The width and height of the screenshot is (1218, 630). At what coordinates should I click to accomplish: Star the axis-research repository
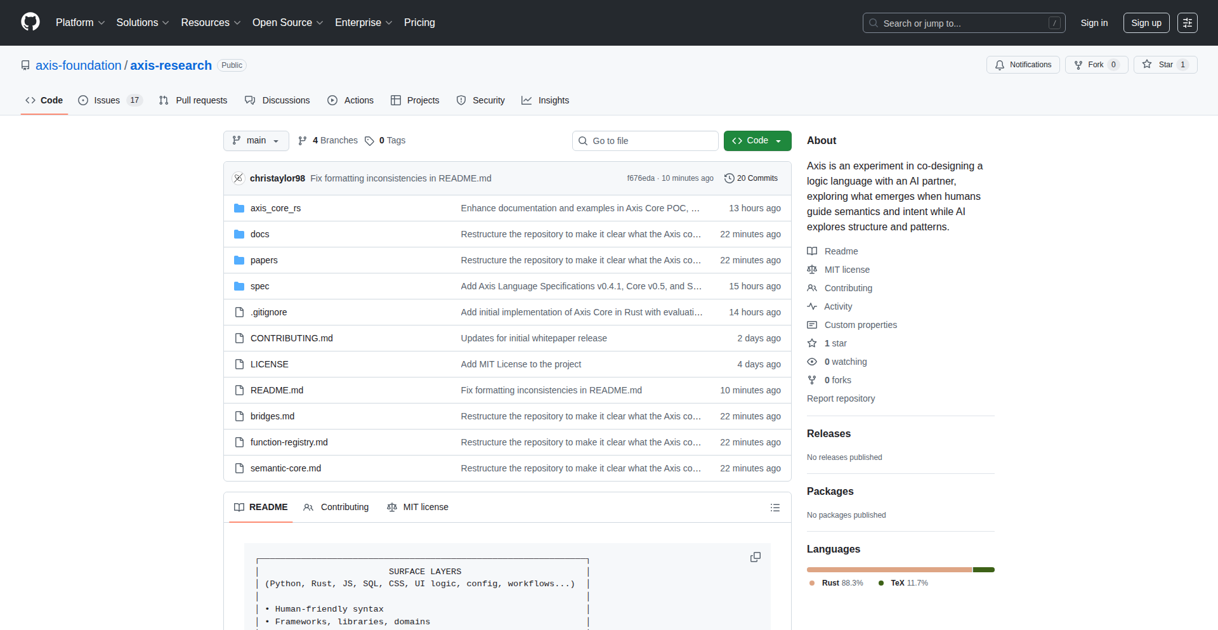(x=1159, y=65)
